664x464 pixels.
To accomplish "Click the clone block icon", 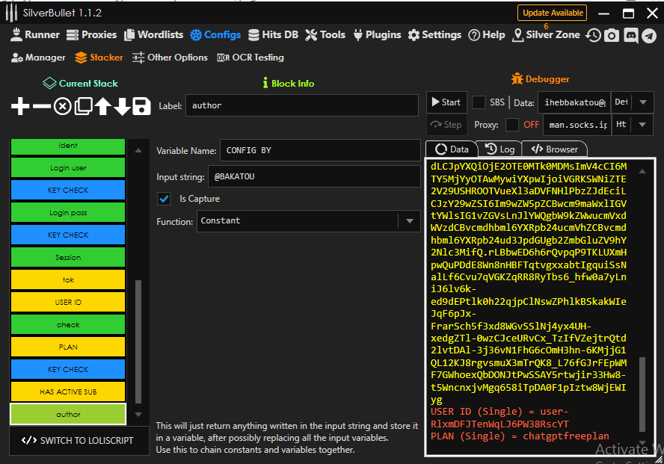I will click(x=84, y=107).
